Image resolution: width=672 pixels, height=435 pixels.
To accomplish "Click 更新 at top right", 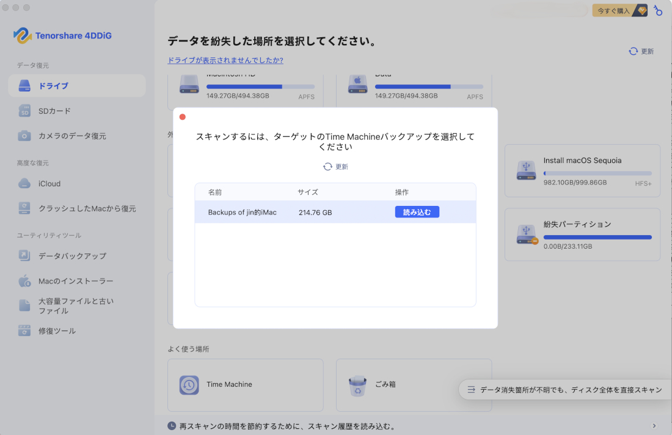I will pyautogui.click(x=641, y=51).
